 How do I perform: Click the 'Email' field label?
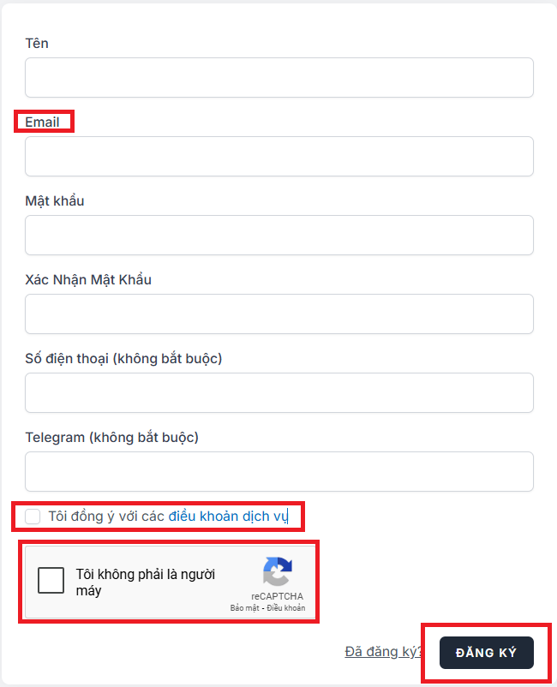point(42,122)
